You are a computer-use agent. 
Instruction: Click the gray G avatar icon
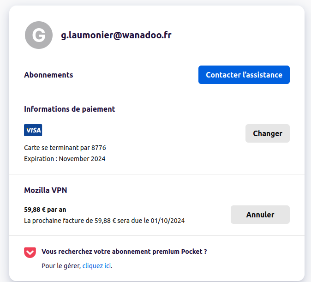[x=39, y=36]
